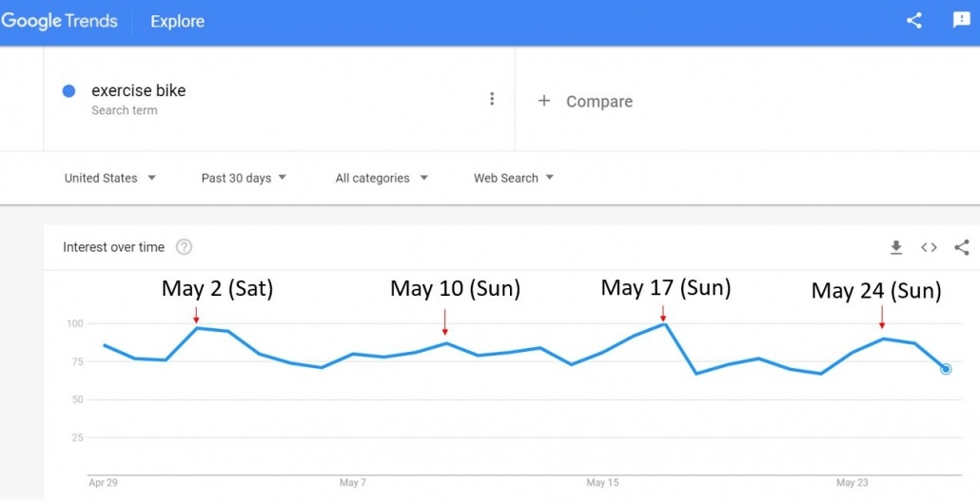980x504 pixels.
Task: Edit the exercise bike search term
Action: tap(139, 91)
